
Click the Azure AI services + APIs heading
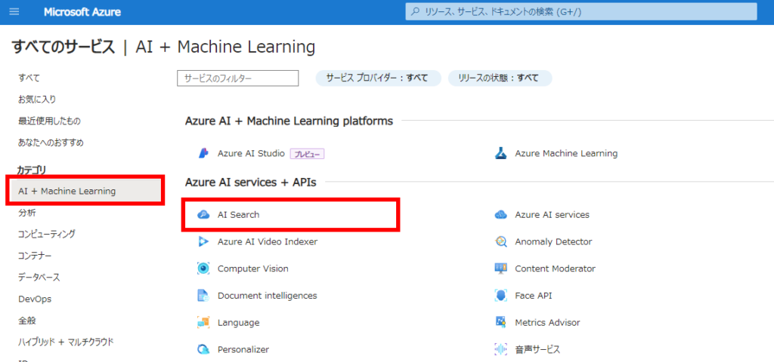click(x=251, y=183)
